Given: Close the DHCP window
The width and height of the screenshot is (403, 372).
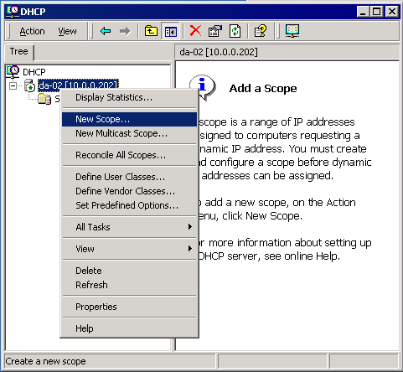Looking at the screenshot, I should 392,12.
